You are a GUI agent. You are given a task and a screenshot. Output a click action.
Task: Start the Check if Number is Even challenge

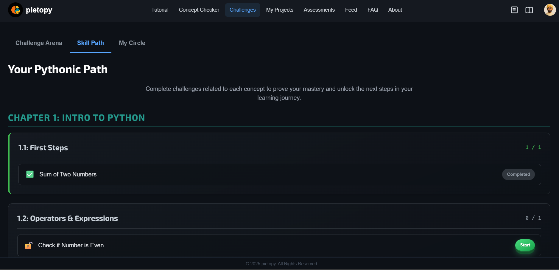(524, 245)
